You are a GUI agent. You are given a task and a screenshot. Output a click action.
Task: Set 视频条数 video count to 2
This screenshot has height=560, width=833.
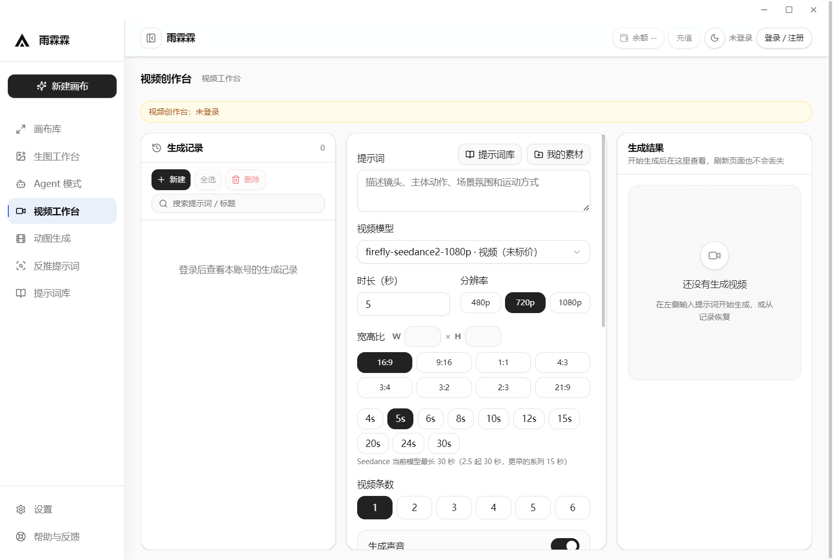[x=414, y=508]
